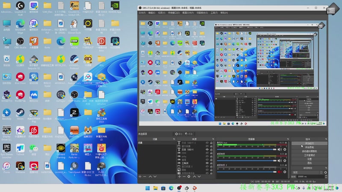This screenshot has height=192, width=342.
Task: Move selected scene down with arrow icon
Action: 155,176
